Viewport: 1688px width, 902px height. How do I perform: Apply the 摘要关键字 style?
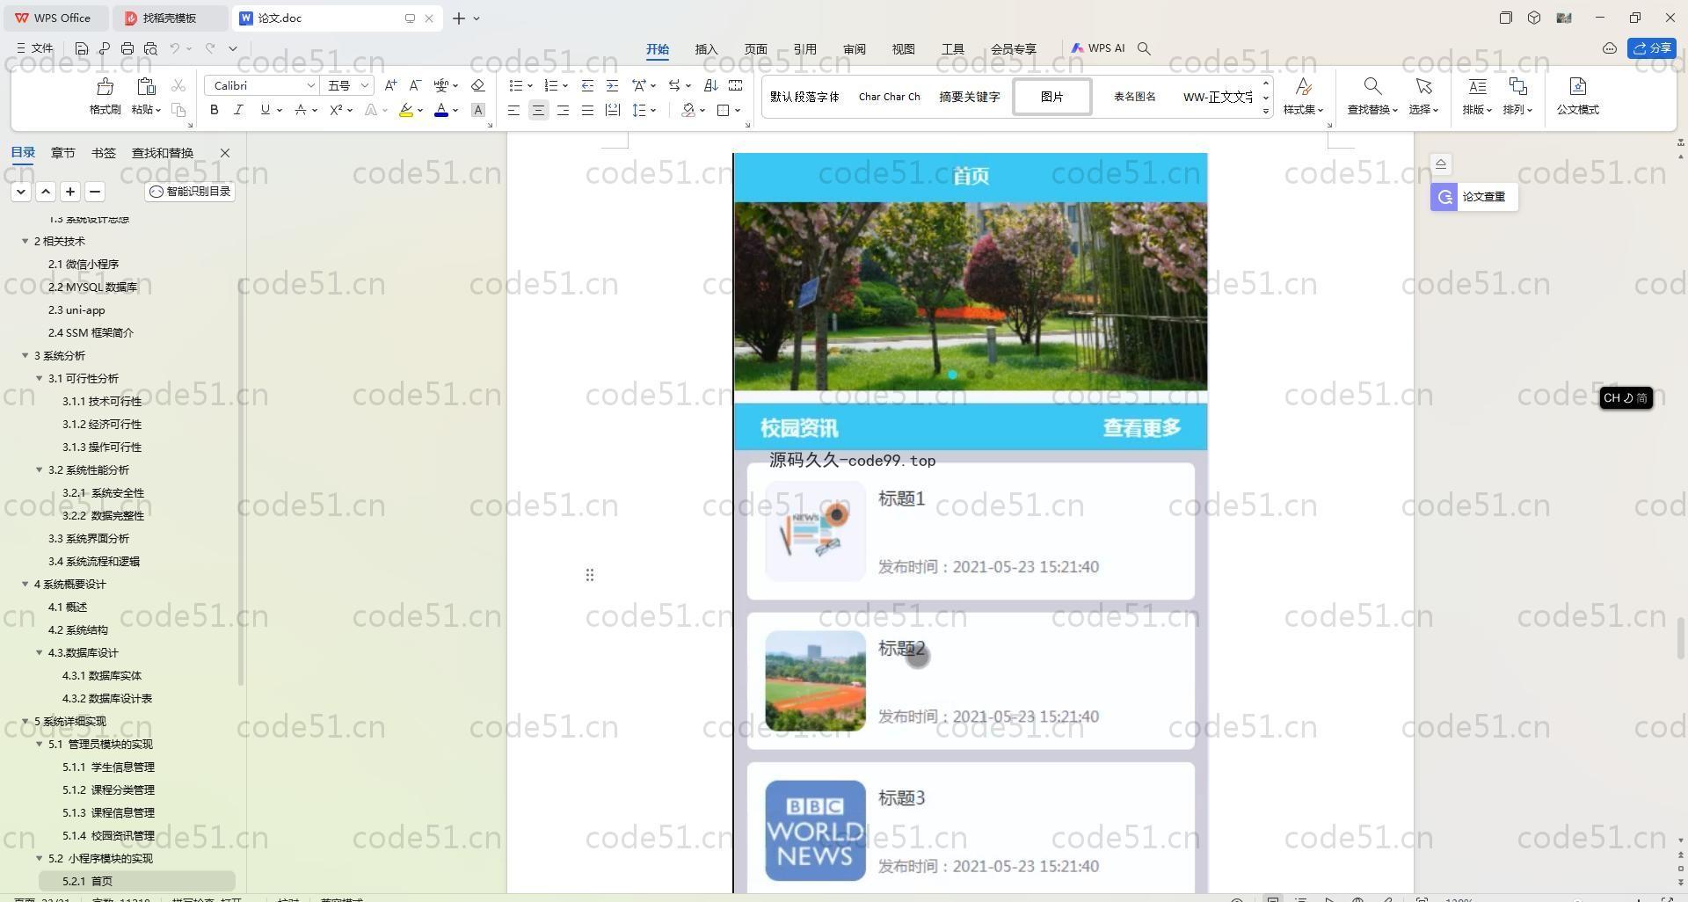click(969, 97)
